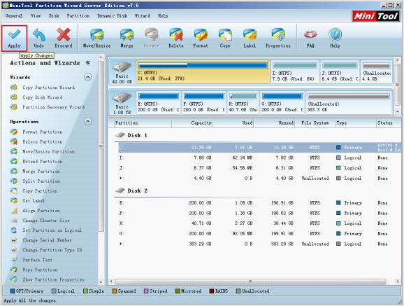Image resolution: width=404 pixels, height=306 pixels.
Task: Select the E: partition row in Disk 2
Action: point(260,203)
